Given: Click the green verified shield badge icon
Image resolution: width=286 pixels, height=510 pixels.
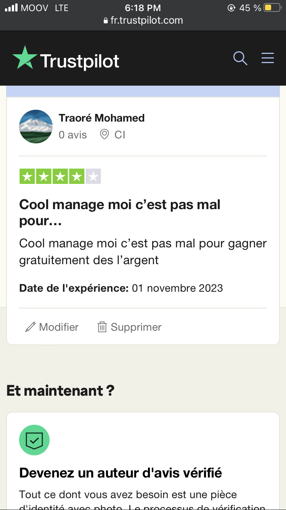Looking at the screenshot, I should coord(34,440).
